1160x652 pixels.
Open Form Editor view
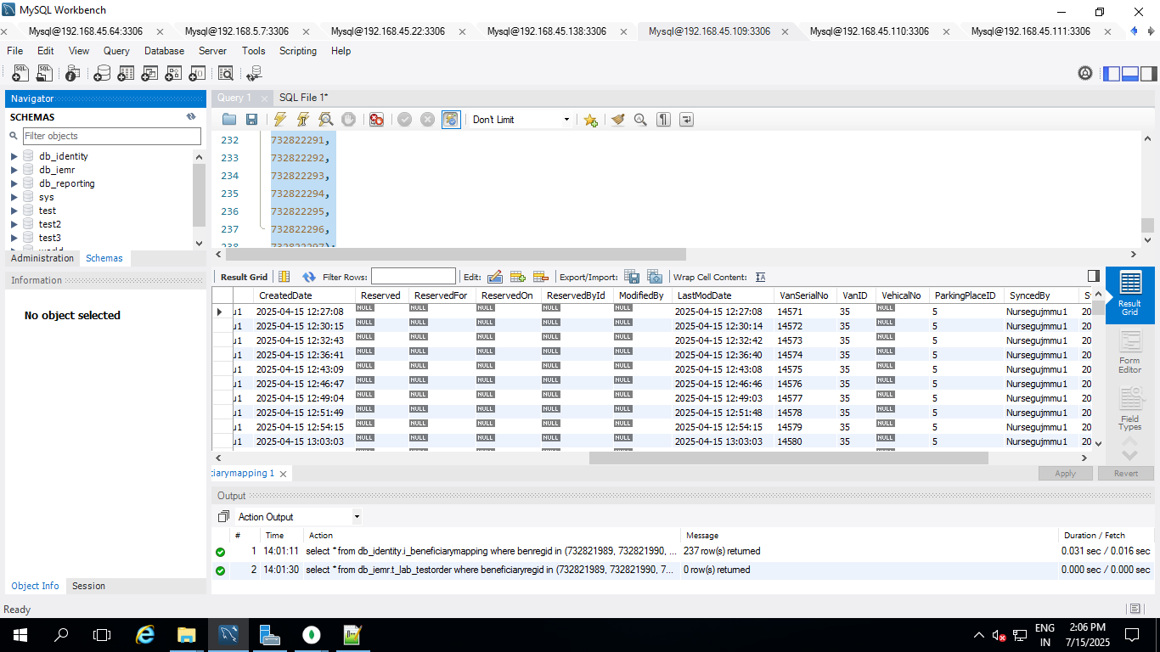(x=1129, y=351)
